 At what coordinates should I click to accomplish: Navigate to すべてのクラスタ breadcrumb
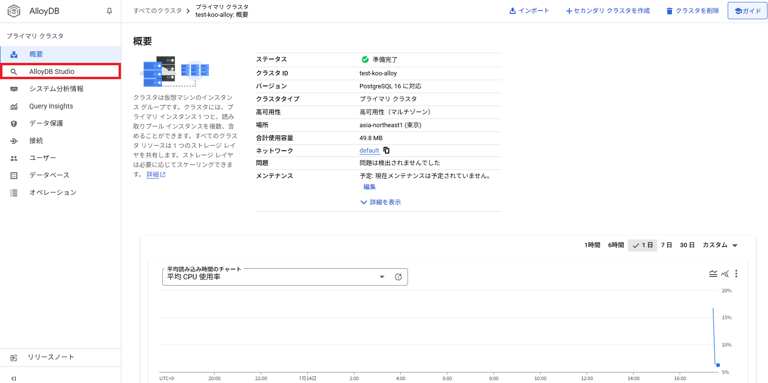157,11
